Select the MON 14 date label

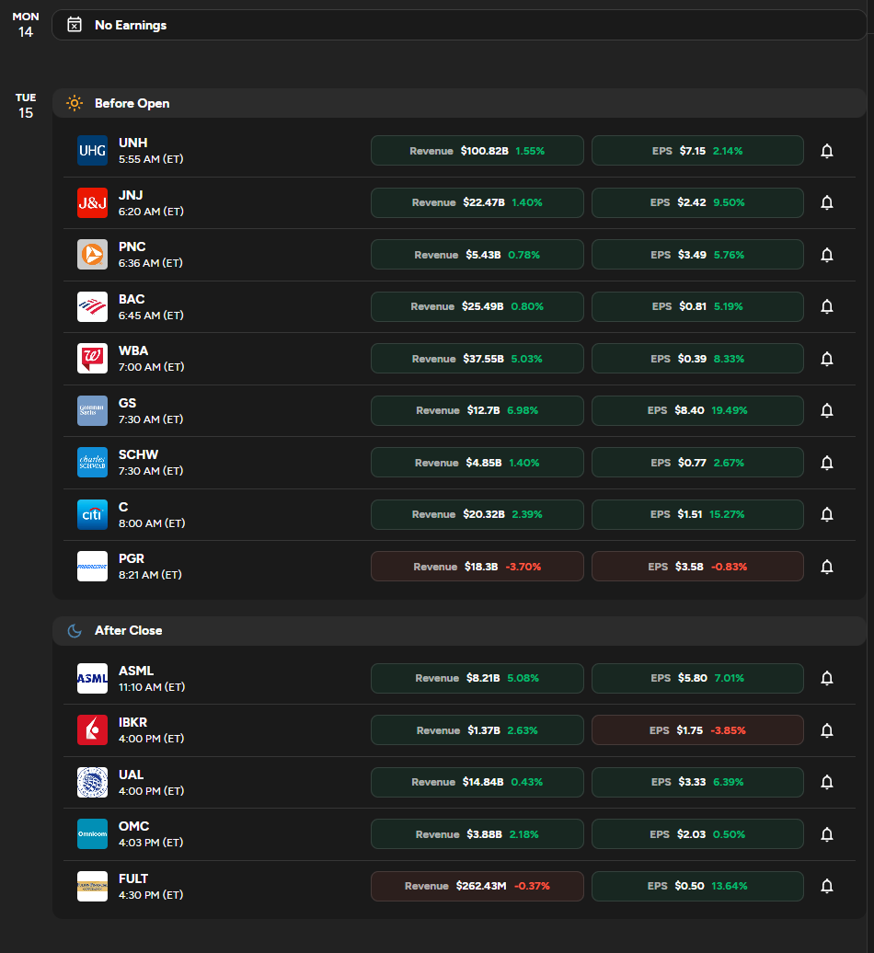26,24
